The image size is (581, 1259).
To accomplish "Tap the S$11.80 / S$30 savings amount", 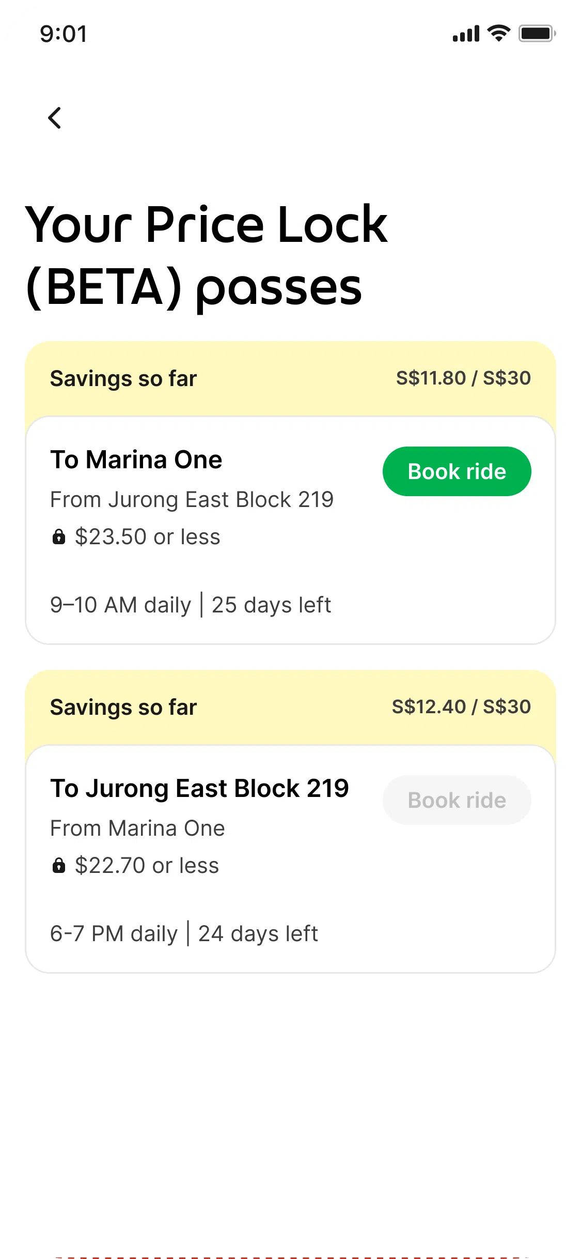I will click(x=463, y=378).
